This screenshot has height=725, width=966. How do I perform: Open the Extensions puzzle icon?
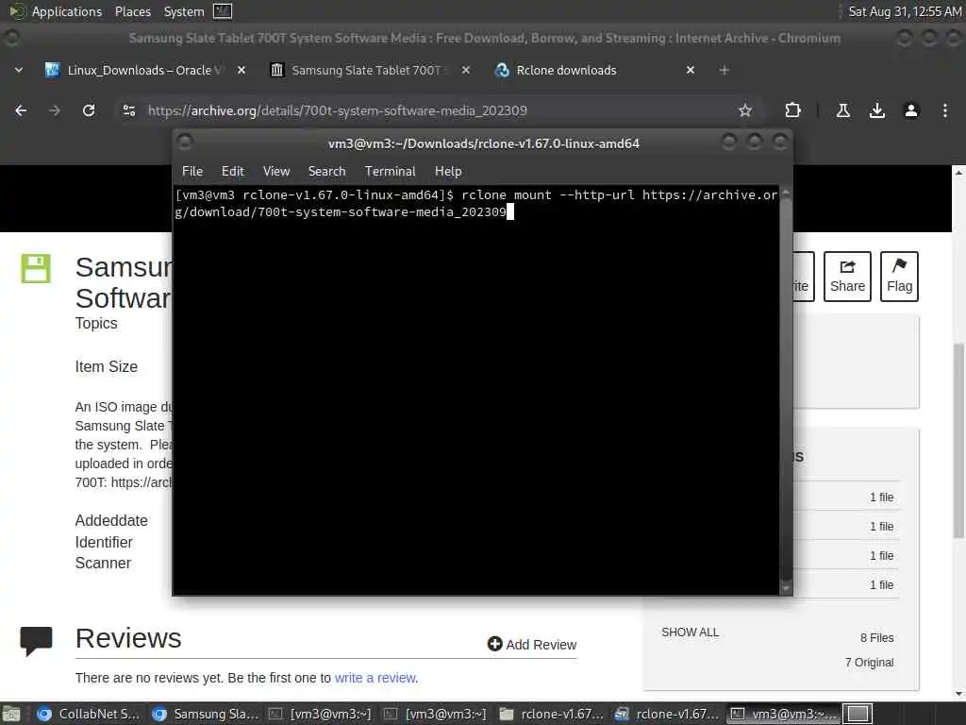[792, 110]
